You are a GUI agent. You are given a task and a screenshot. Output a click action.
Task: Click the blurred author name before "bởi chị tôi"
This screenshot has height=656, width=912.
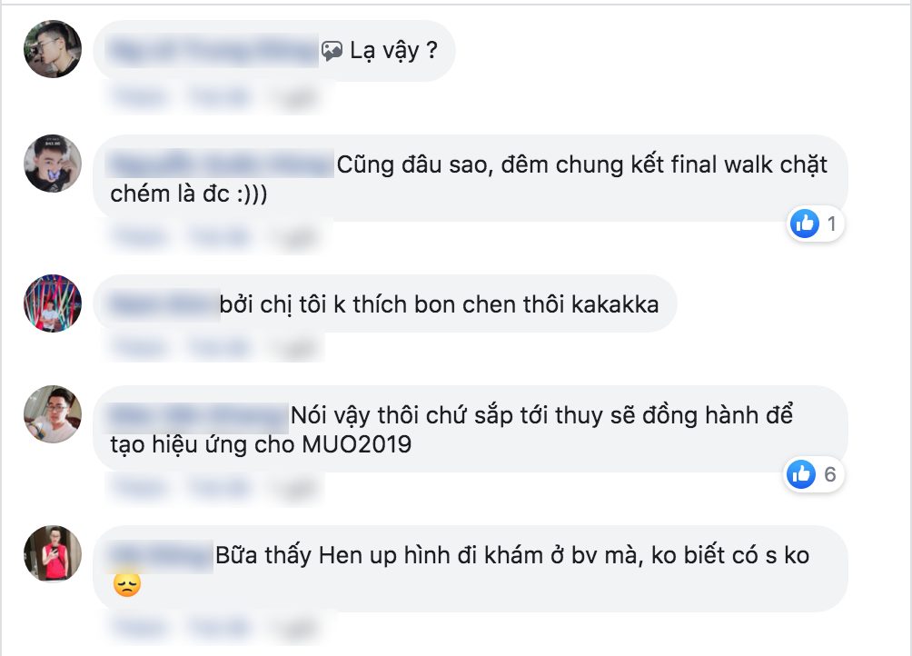pos(163,304)
